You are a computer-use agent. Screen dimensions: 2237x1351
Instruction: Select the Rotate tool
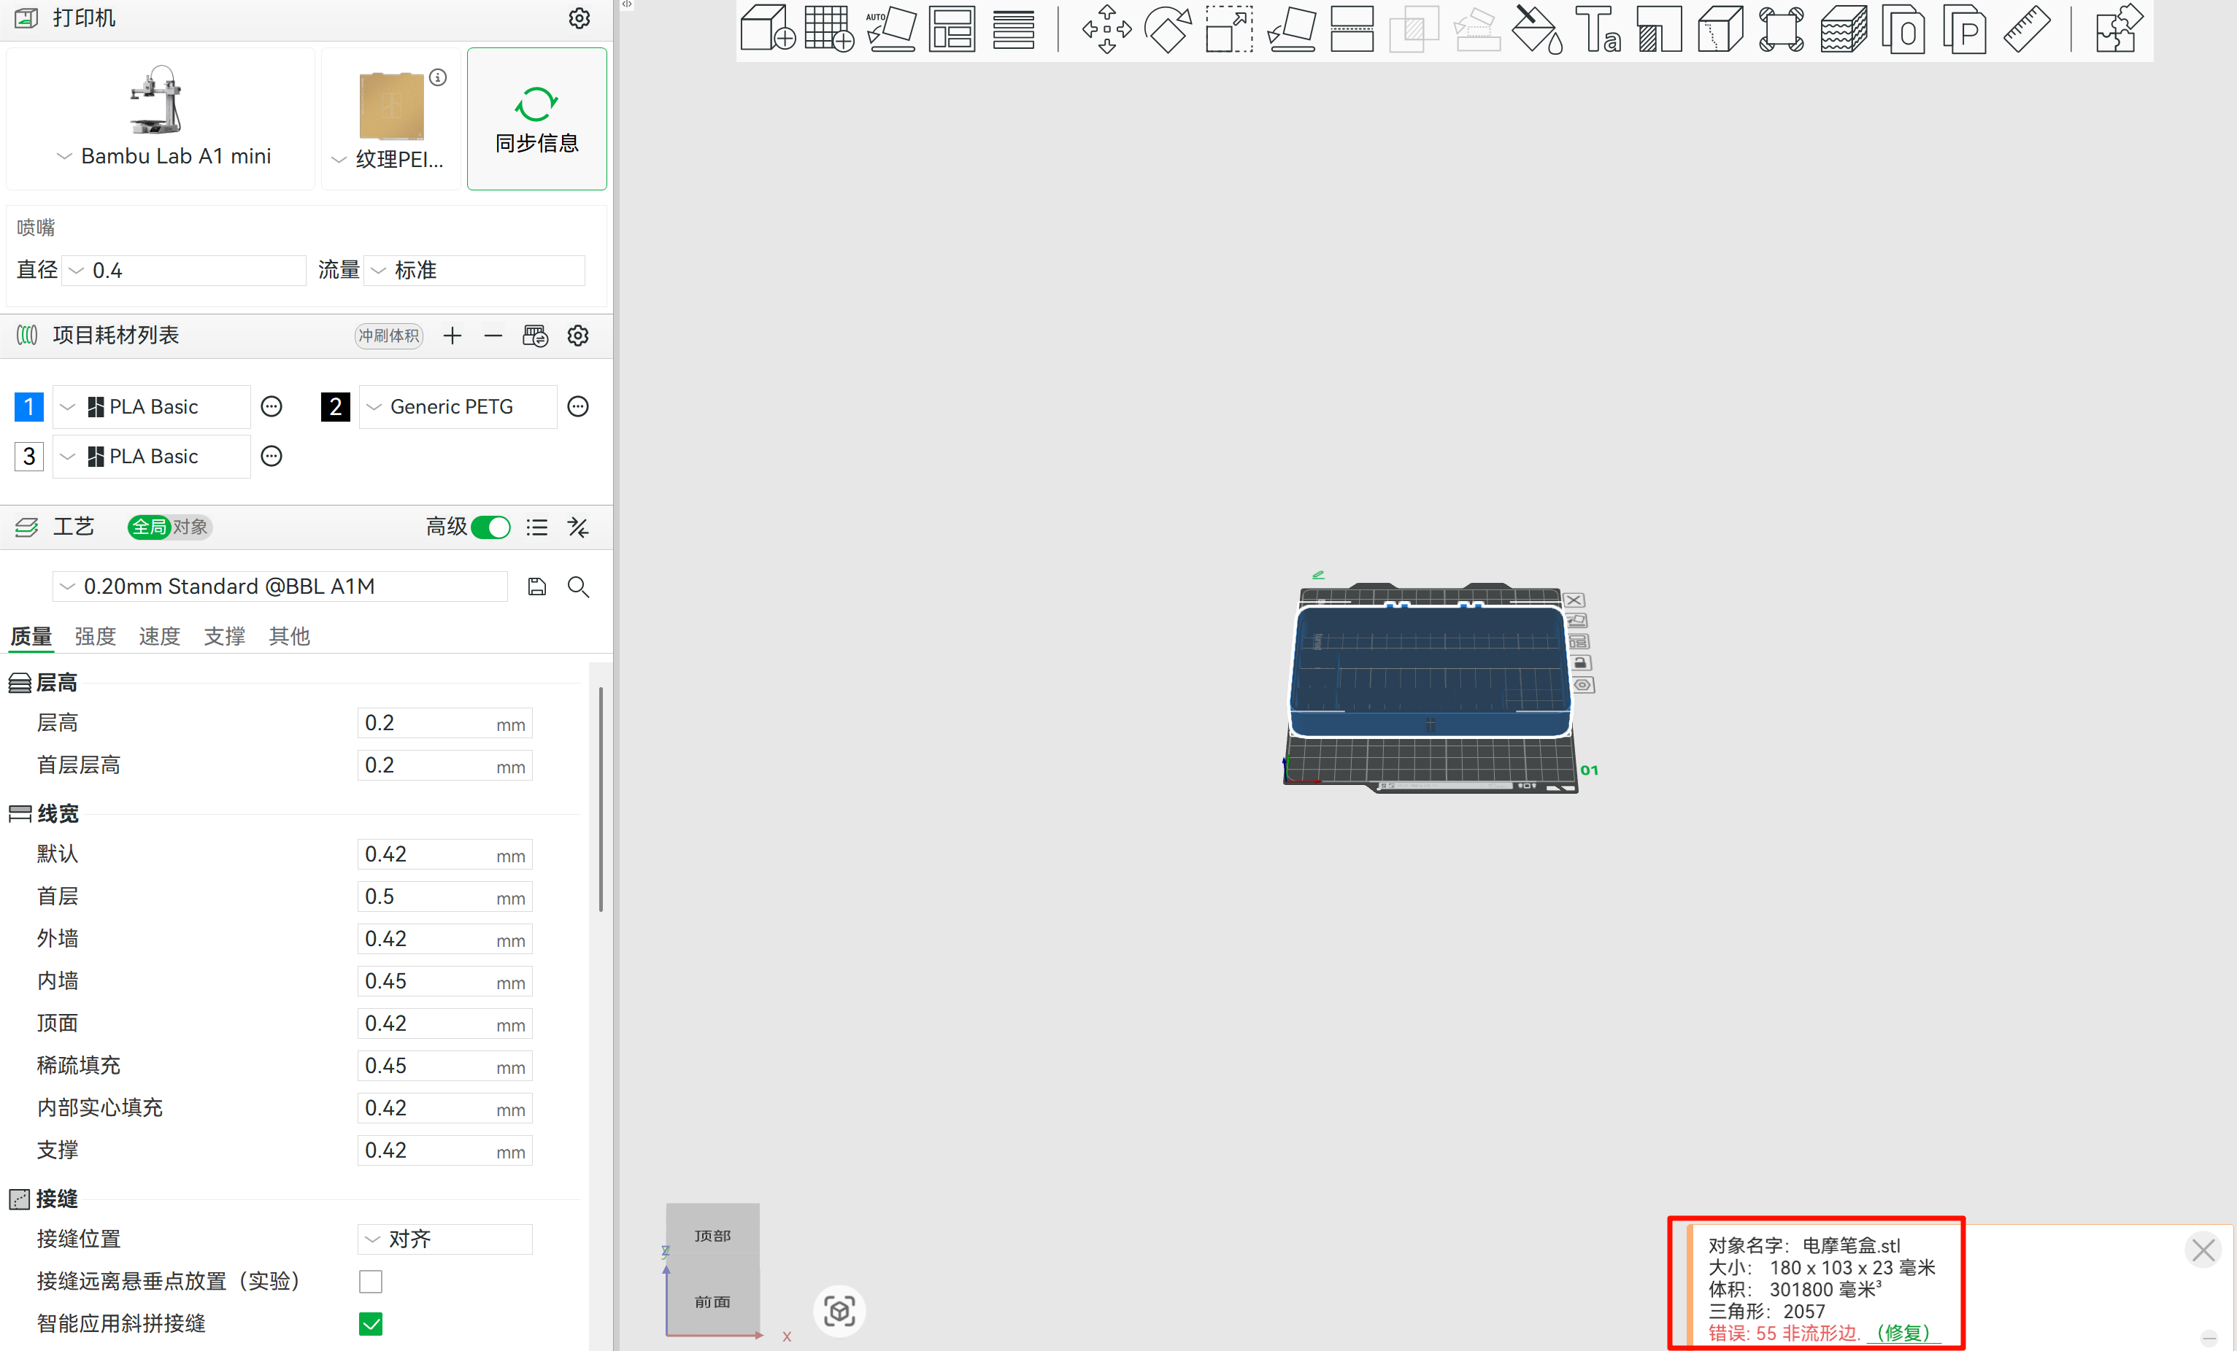pyautogui.click(x=1168, y=29)
